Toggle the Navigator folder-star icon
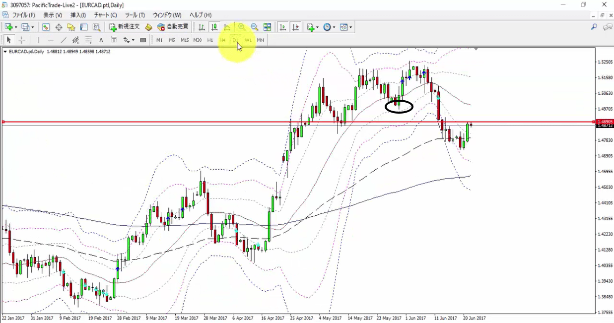Screen dimensions: 614x323 pyautogui.click(x=71, y=27)
